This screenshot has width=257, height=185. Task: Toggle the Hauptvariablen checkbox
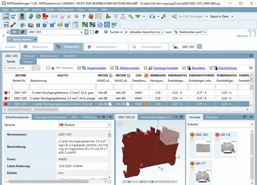click(79, 68)
